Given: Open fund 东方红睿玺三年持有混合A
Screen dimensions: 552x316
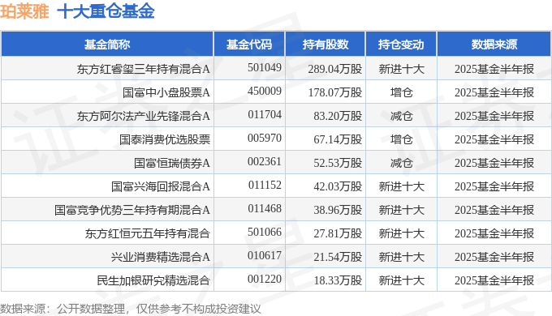Looking at the screenshot, I should pos(144,69).
